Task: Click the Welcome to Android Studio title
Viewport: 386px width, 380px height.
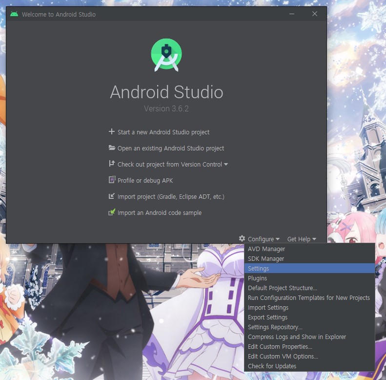Action: tap(59, 14)
